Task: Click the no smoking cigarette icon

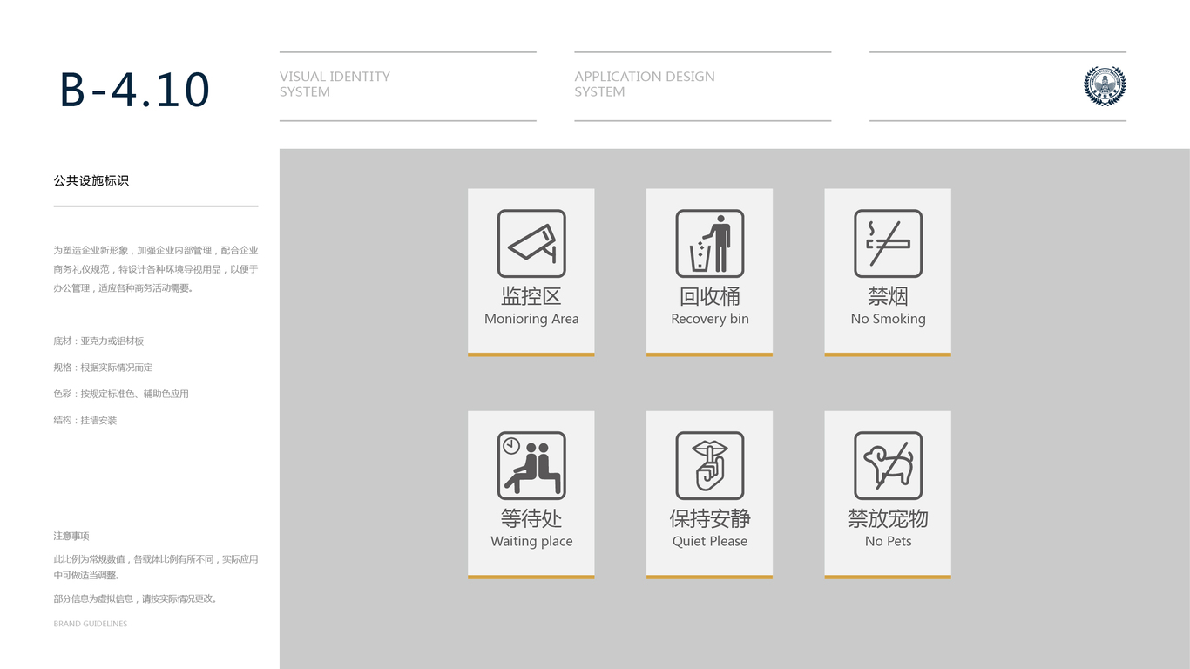Action: pos(888,244)
